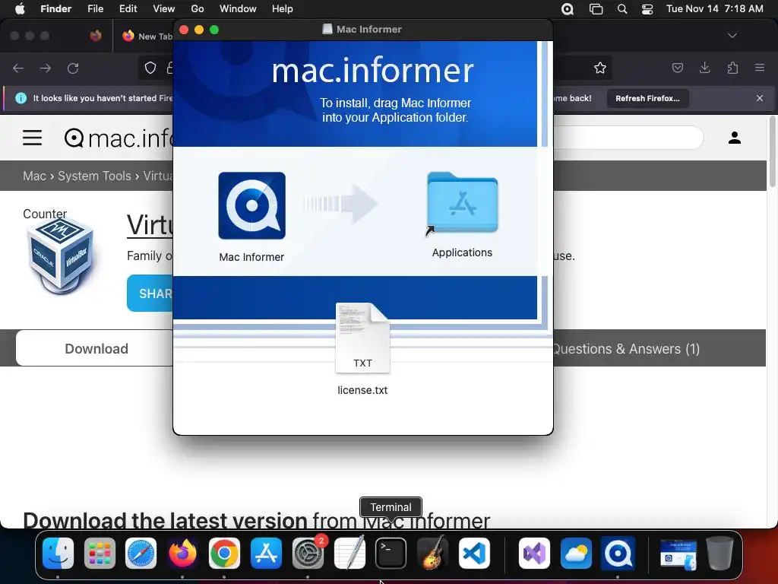Click the info icon in Firefox notification
Image resolution: width=778 pixels, height=584 pixels.
[21, 98]
